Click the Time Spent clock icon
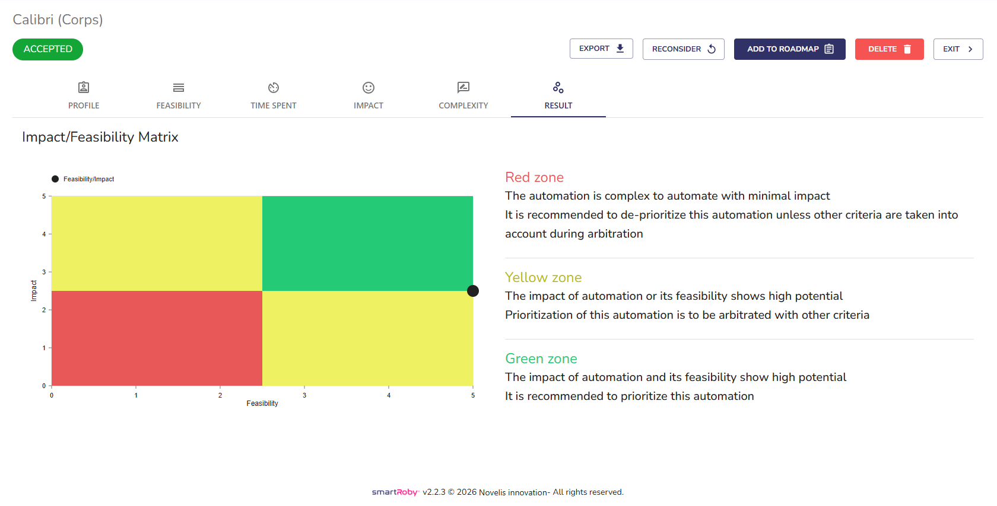997x506 pixels. [x=274, y=88]
